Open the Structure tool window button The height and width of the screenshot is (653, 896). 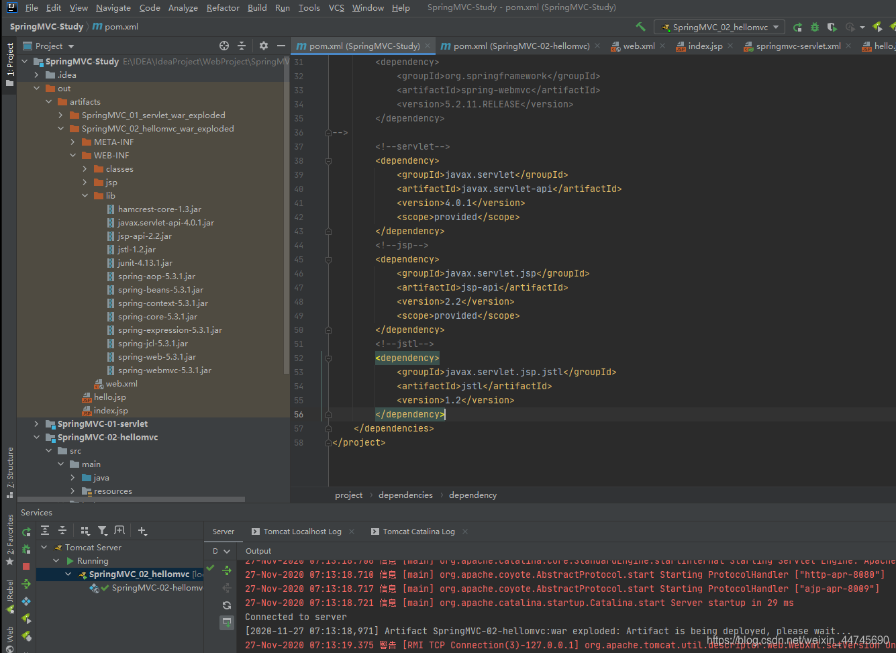pos(9,472)
